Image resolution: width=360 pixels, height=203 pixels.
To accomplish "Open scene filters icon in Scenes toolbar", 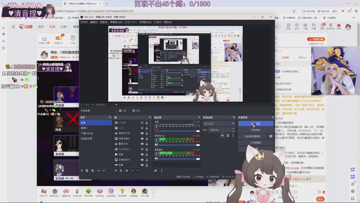I will [x=93, y=171].
